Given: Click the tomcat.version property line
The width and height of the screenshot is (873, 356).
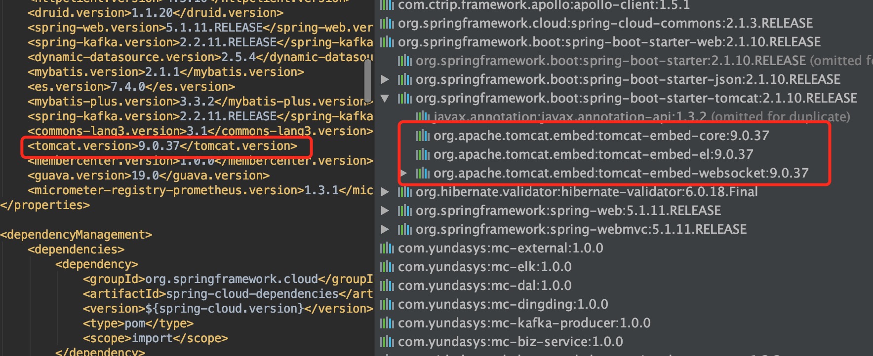Looking at the screenshot, I should click(x=162, y=146).
